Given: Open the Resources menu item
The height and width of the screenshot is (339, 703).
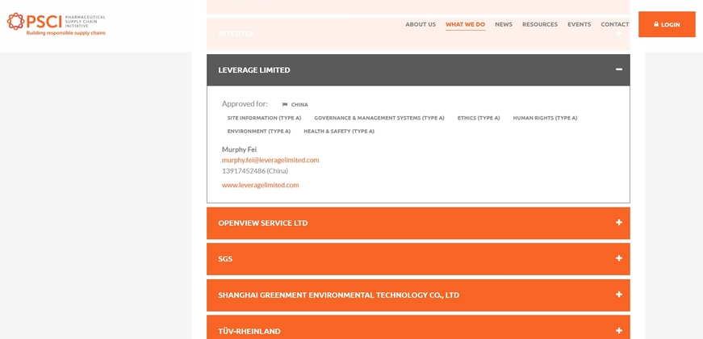Looking at the screenshot, I should 539,24.
